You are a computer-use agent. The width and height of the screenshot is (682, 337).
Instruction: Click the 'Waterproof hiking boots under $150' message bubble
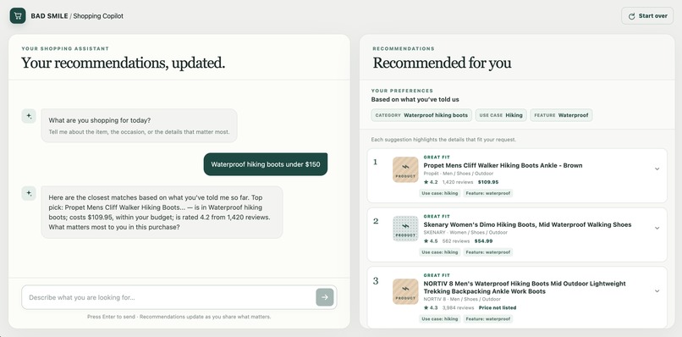coord(266,164)
